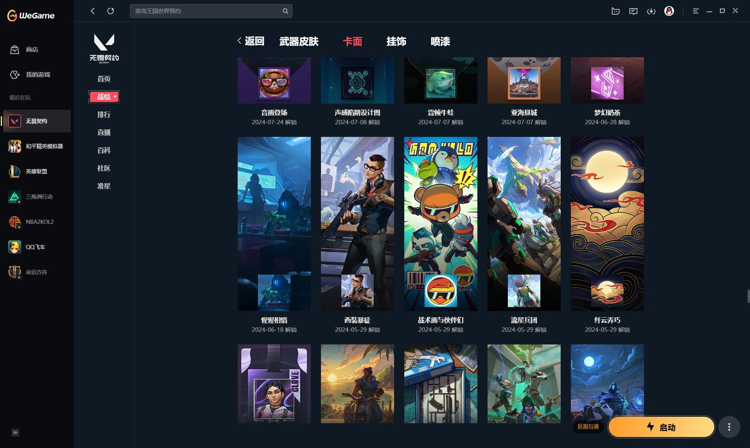Viewport: 750px width, 448px height.
Task: Click the page vertical scrollbar thumb
Action: 748,296
